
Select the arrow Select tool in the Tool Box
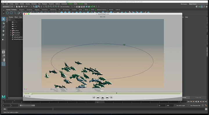pos(3,19)
